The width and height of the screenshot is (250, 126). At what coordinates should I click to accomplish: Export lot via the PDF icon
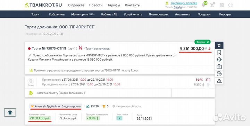[x=219, y=74]
